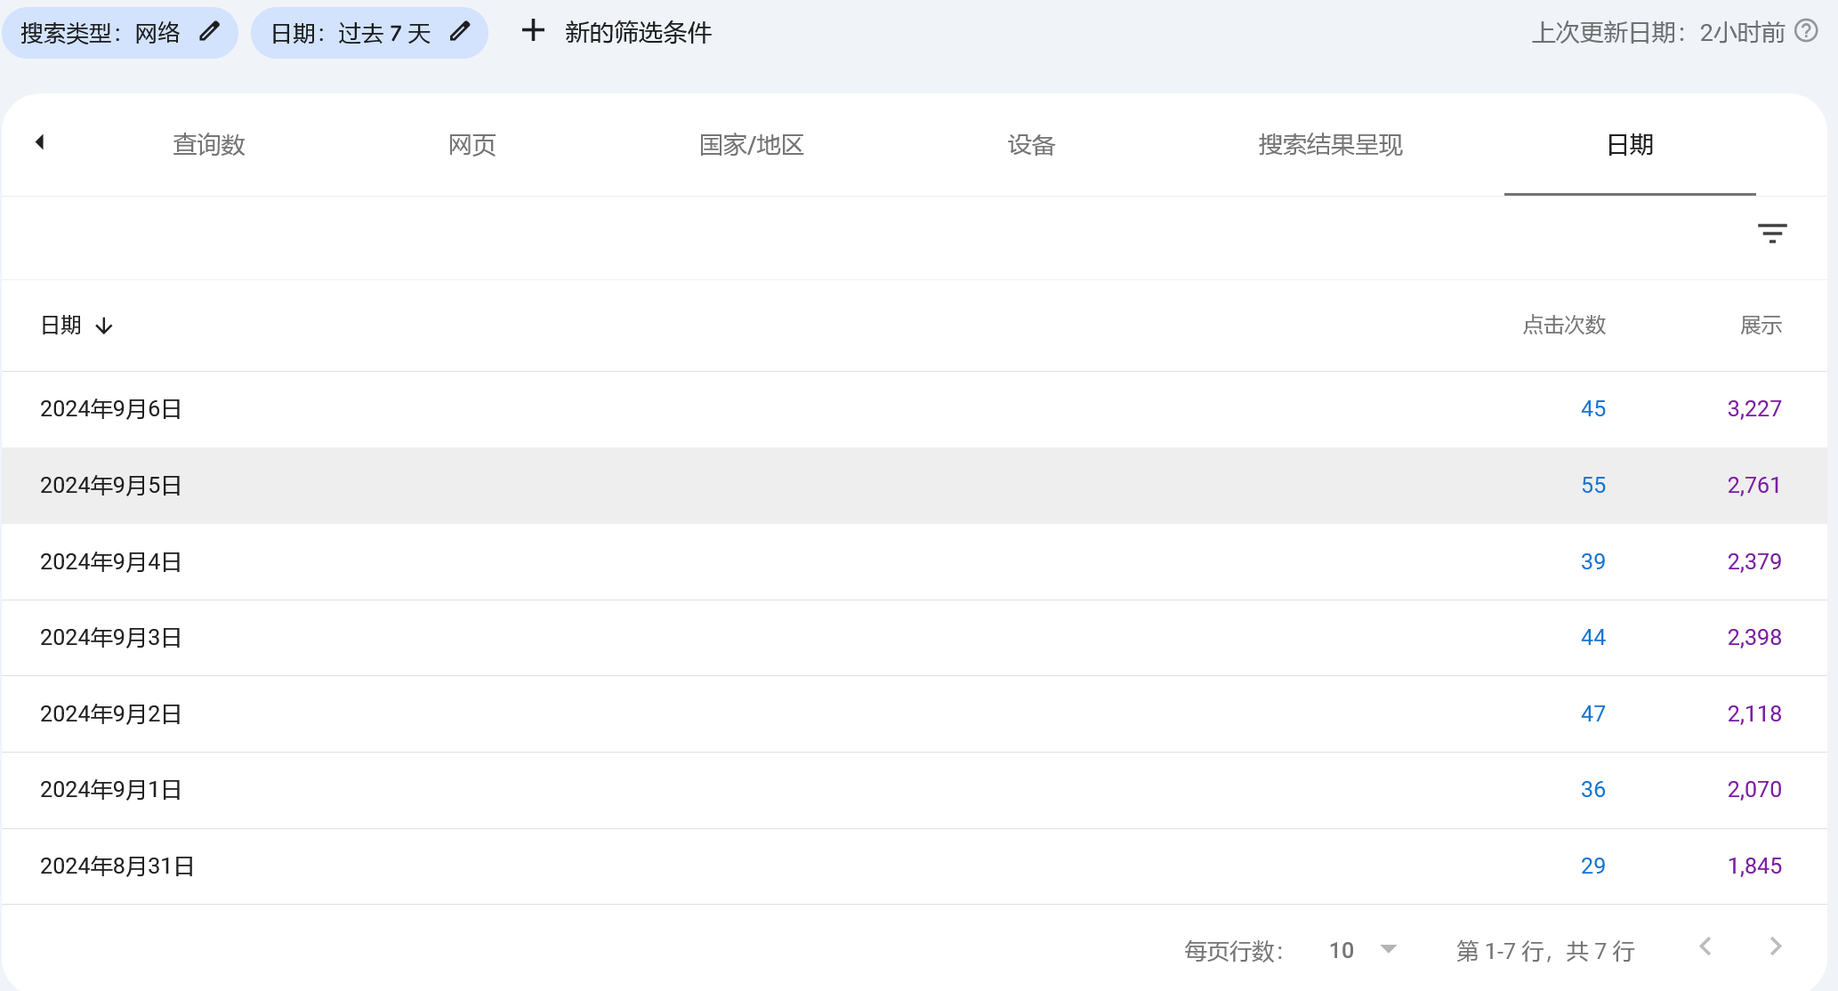Click the edit icon next to 搜索类型：网络
The width and height of the screenshot is (1838, 991).
click(209, 33)
